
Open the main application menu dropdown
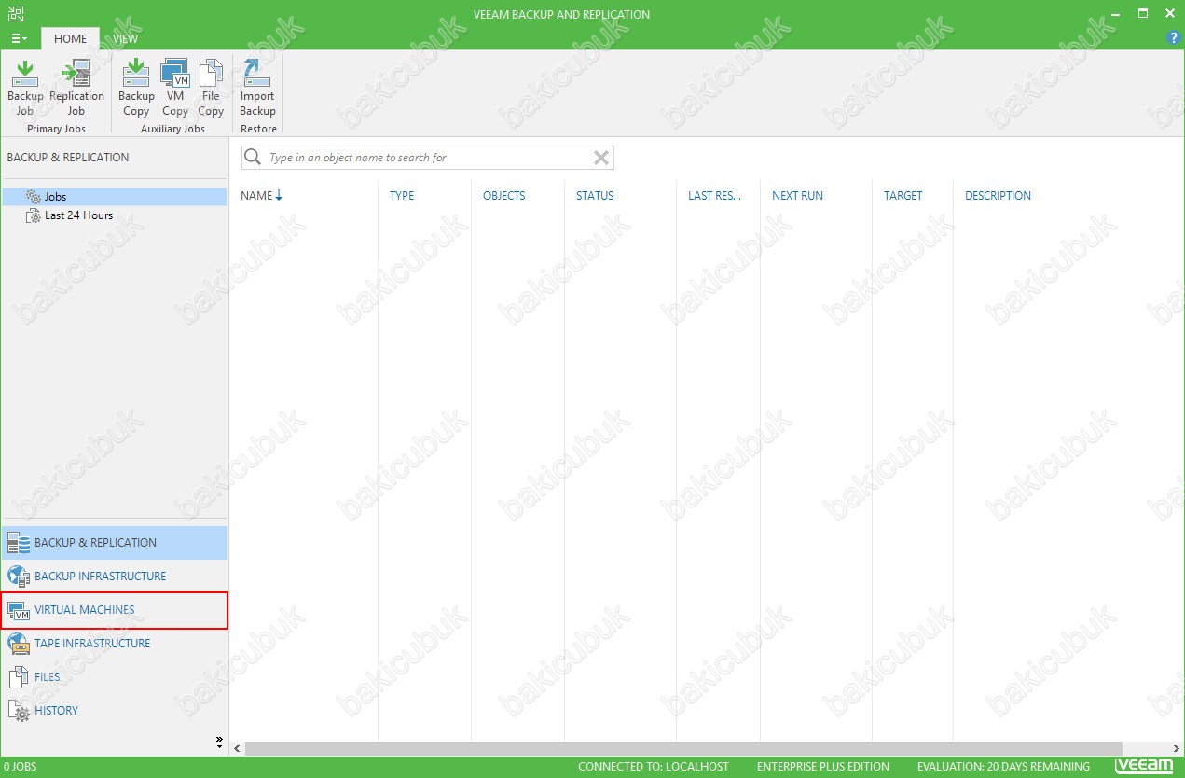[x=19, y=38]
